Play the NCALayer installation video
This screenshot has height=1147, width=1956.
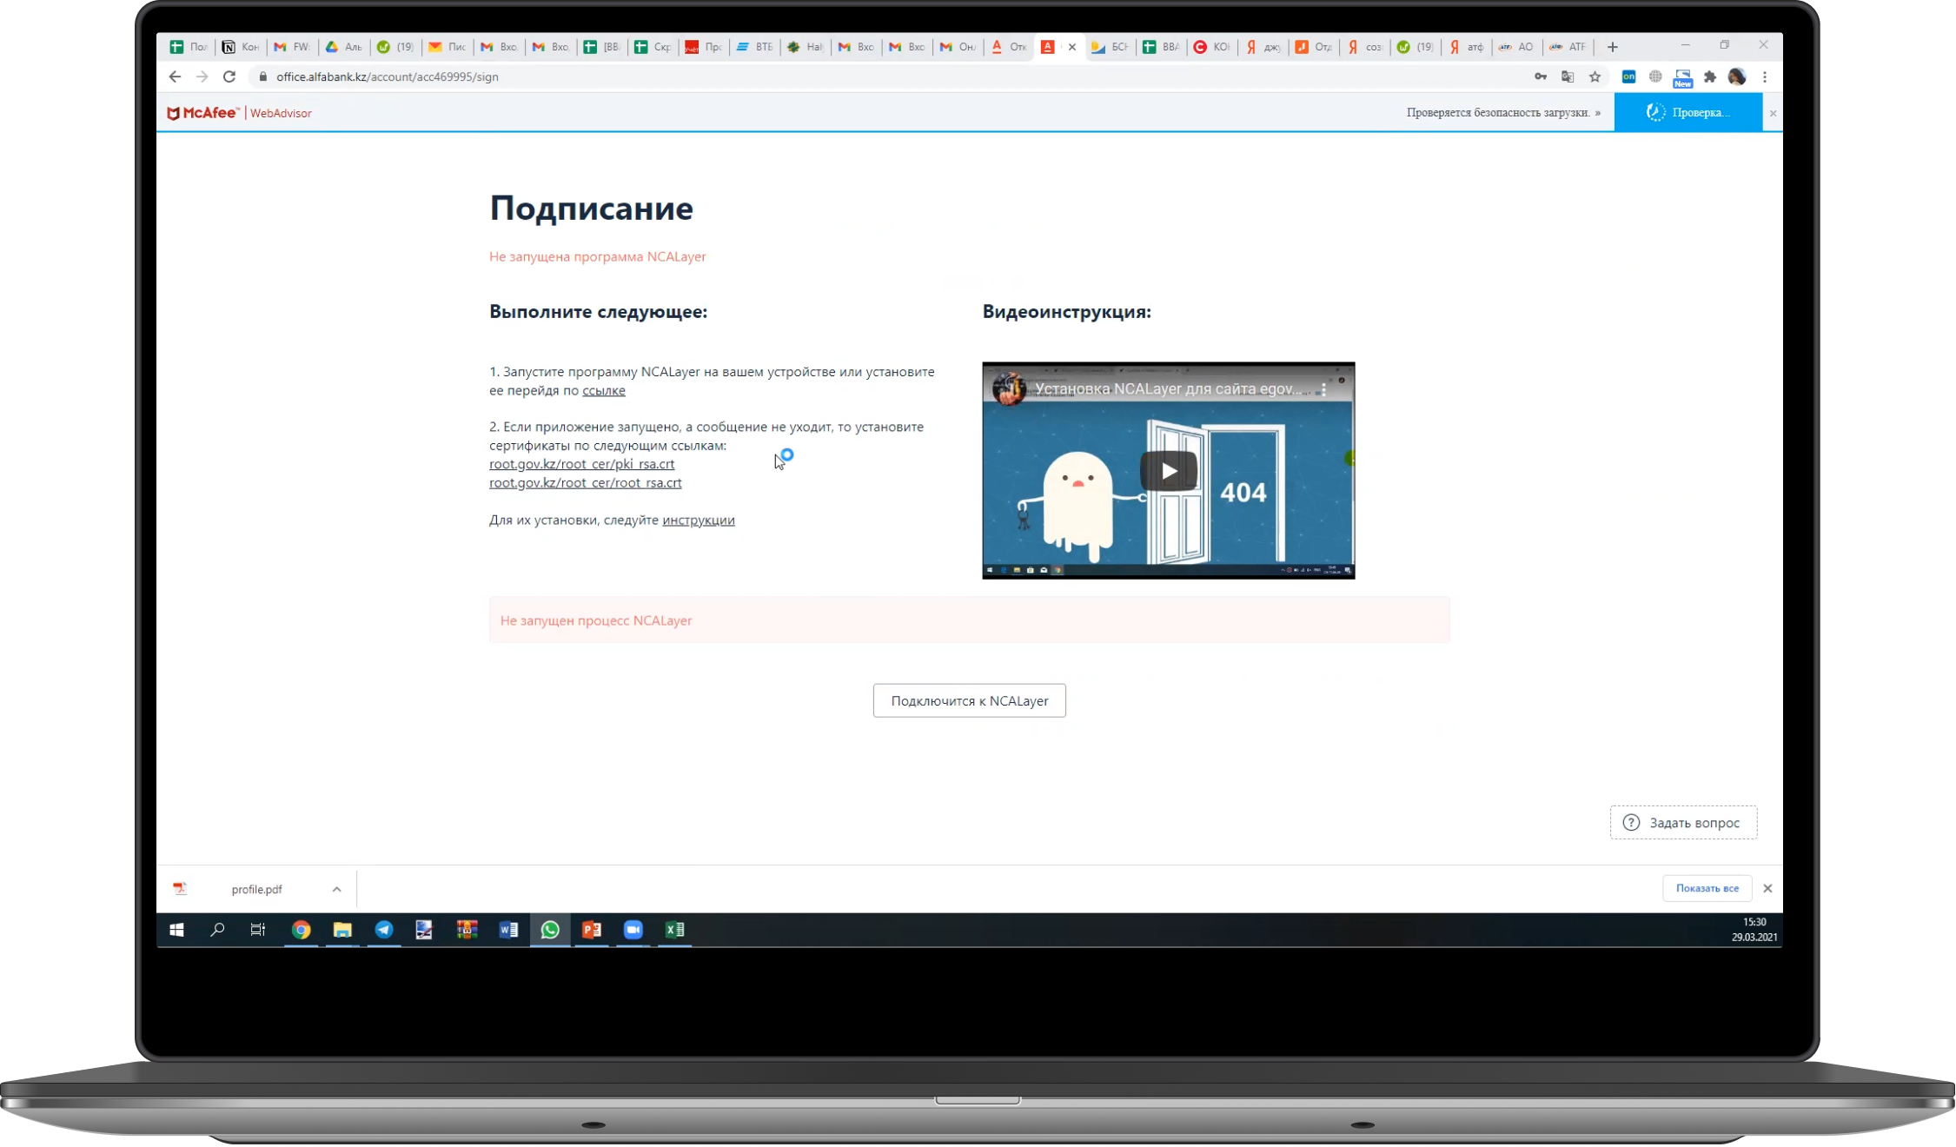(1168, 471)
